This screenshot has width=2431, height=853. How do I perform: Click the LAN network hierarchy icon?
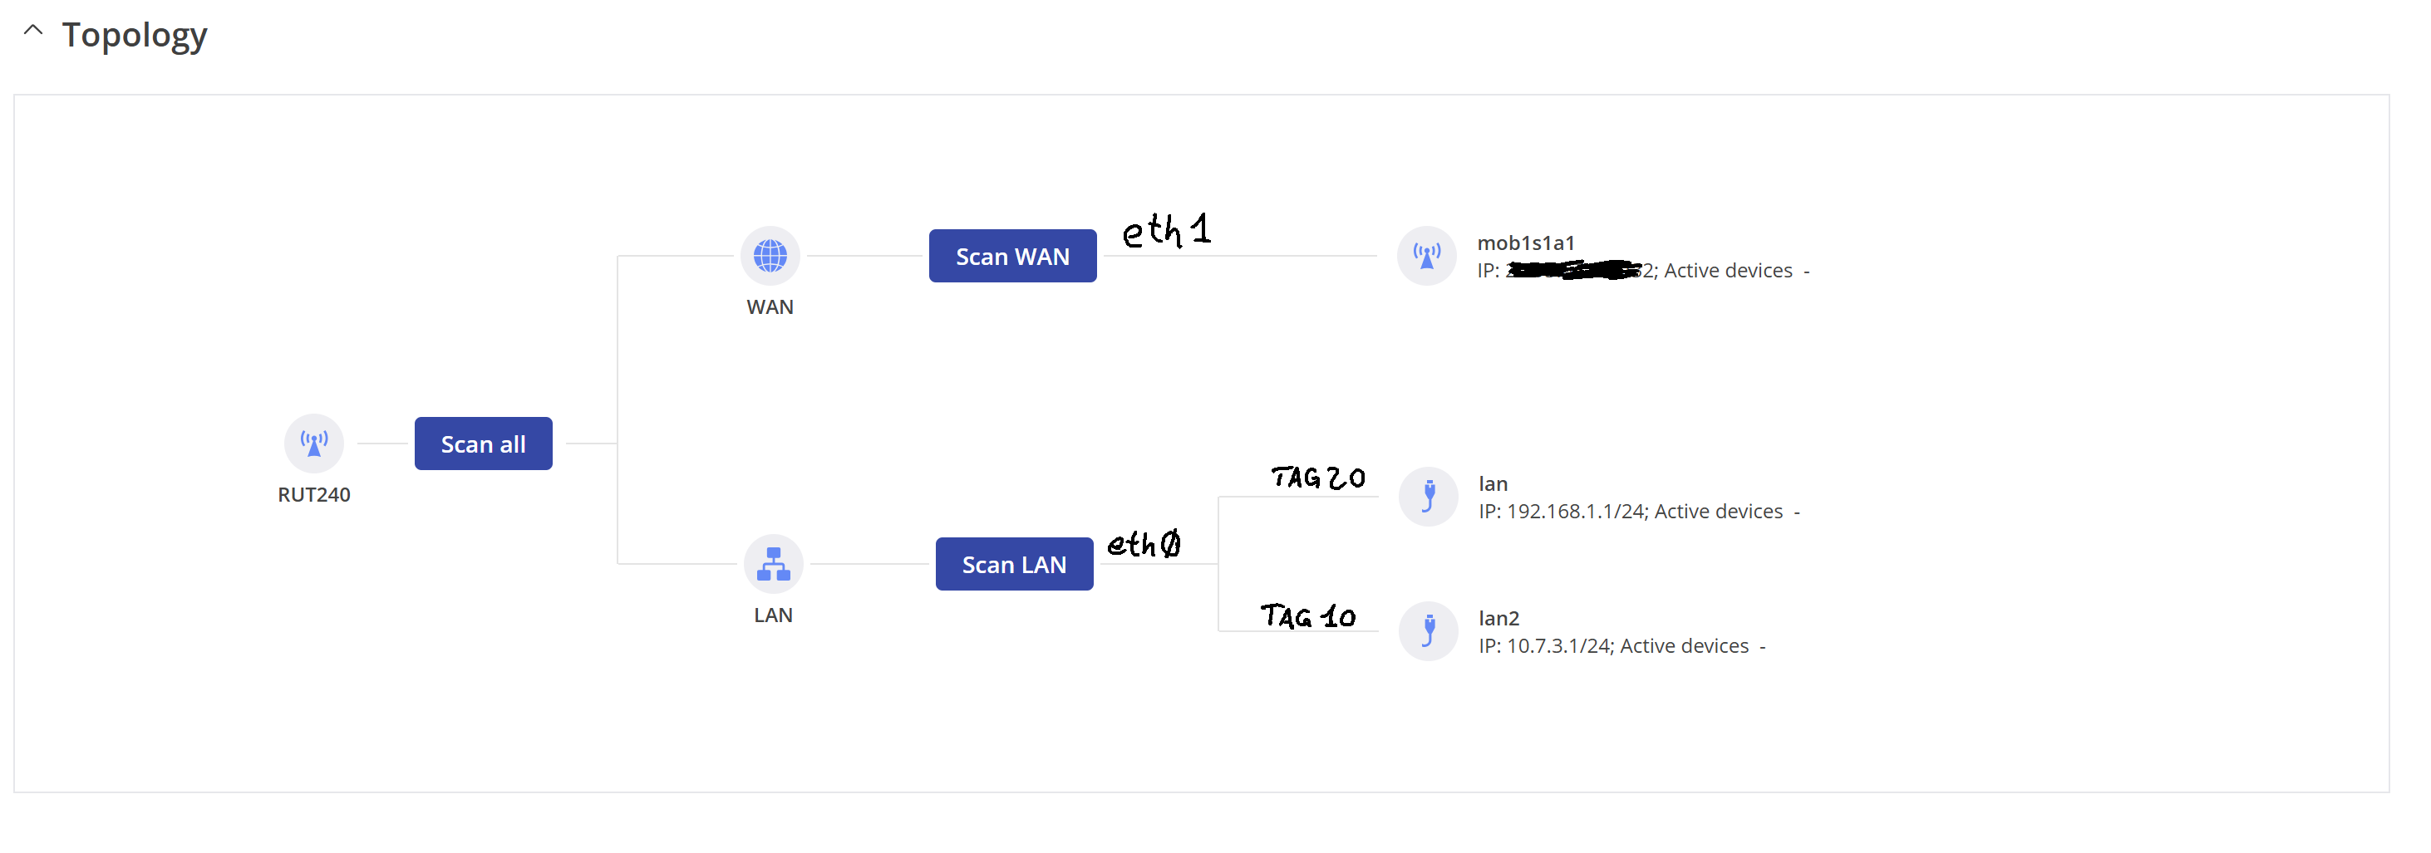point(773,564)
